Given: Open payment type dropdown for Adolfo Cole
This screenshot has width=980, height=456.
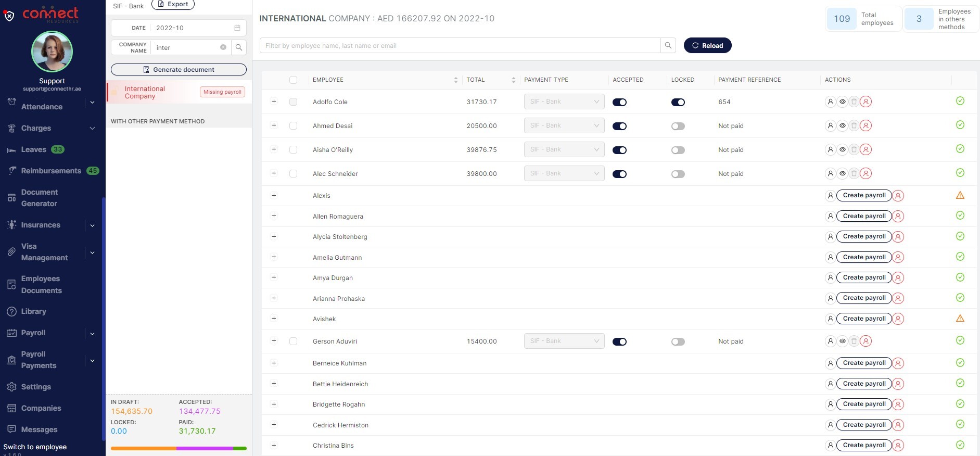Looking at the screenshot, I should (x=564, y=102).
